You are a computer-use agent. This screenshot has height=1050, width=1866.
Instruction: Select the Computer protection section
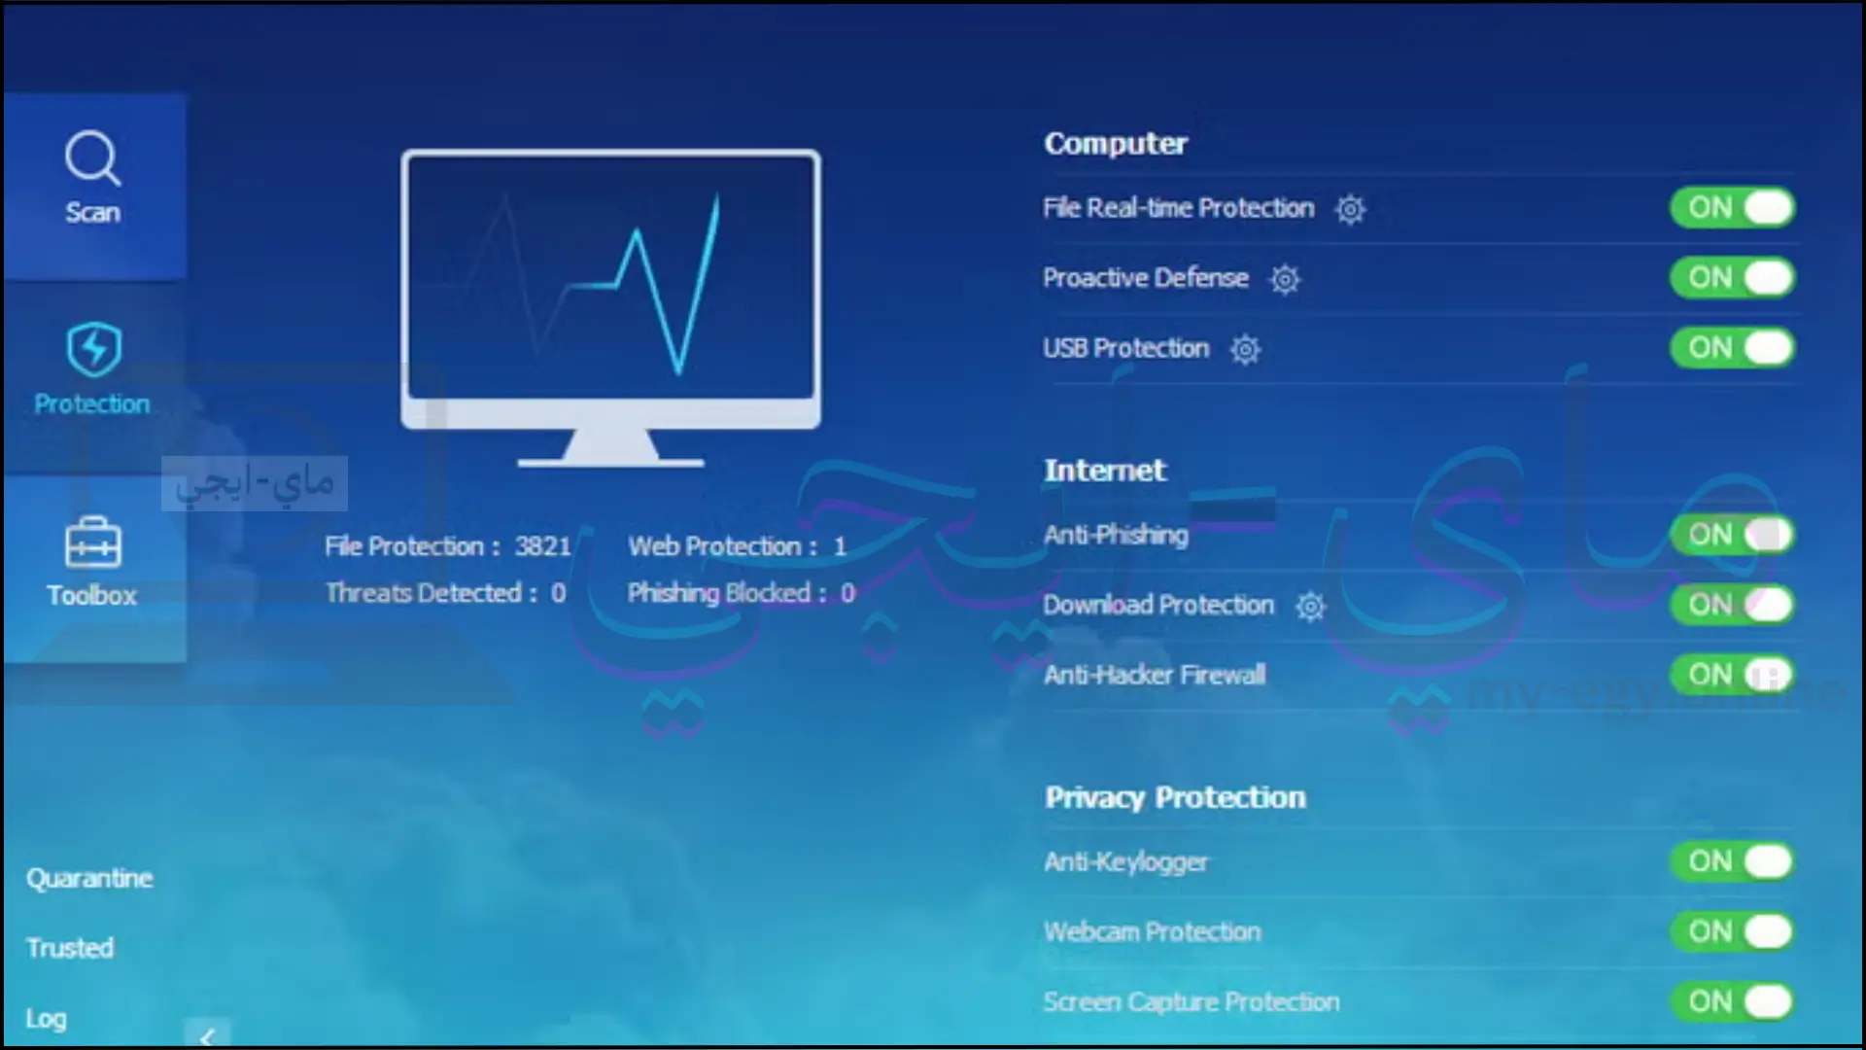click(x=1115, y=142)
